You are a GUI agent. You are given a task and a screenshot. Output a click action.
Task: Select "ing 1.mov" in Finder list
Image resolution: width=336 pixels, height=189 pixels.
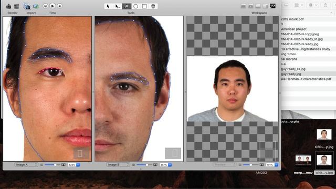pos(288,54)
